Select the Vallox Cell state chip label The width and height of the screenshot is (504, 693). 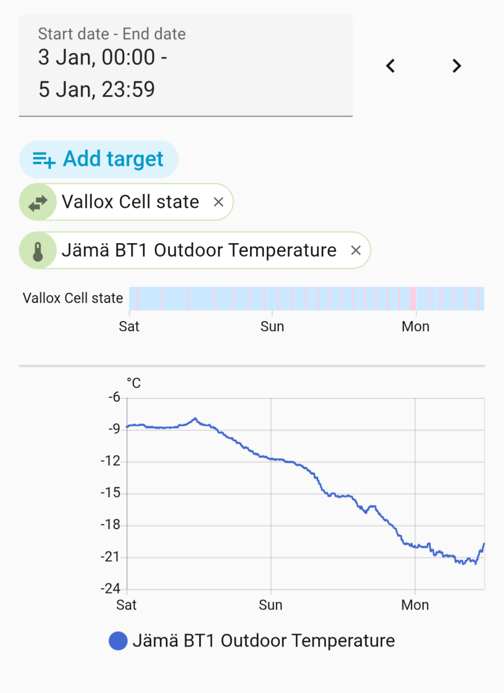coord(130,202)
